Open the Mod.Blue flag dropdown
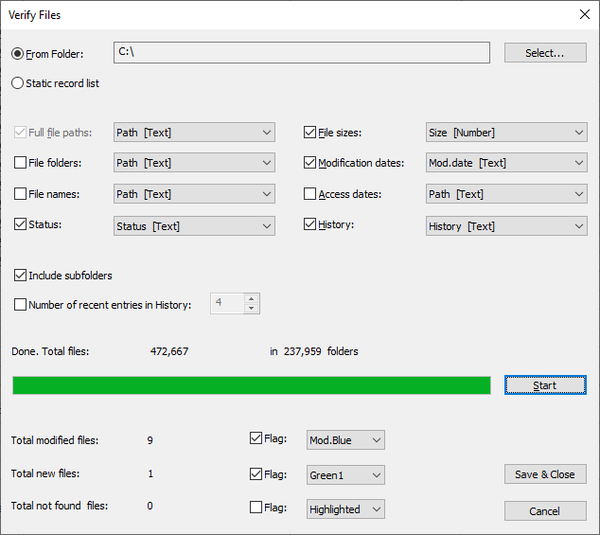The height and width of the screenshot is (535, 600). coord(345,439)
